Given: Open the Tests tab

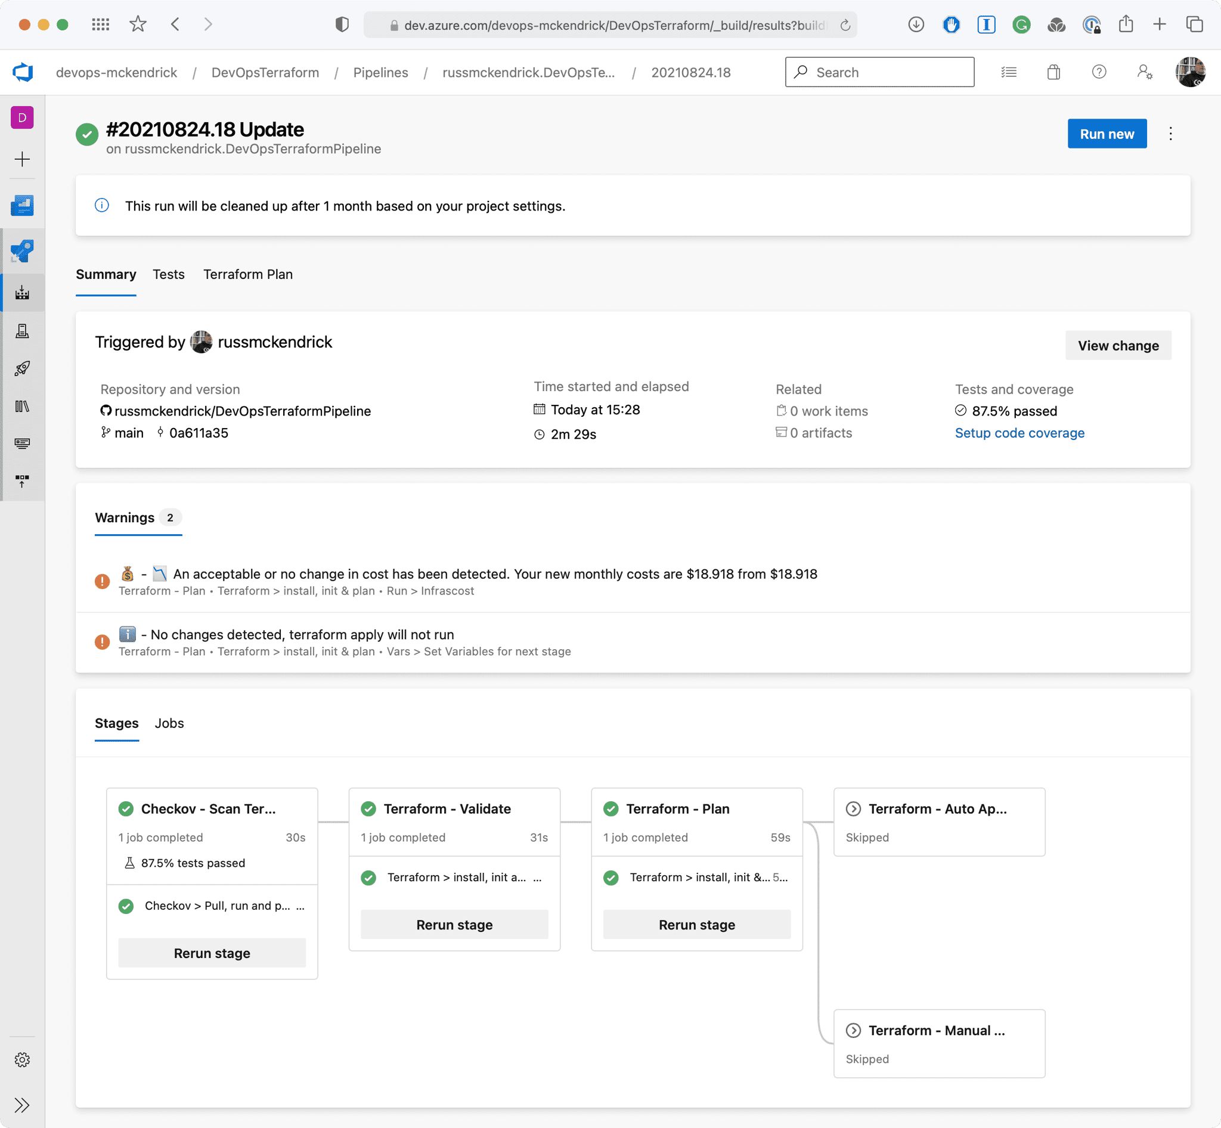Looking at the screenshot, I should point(169,274).
